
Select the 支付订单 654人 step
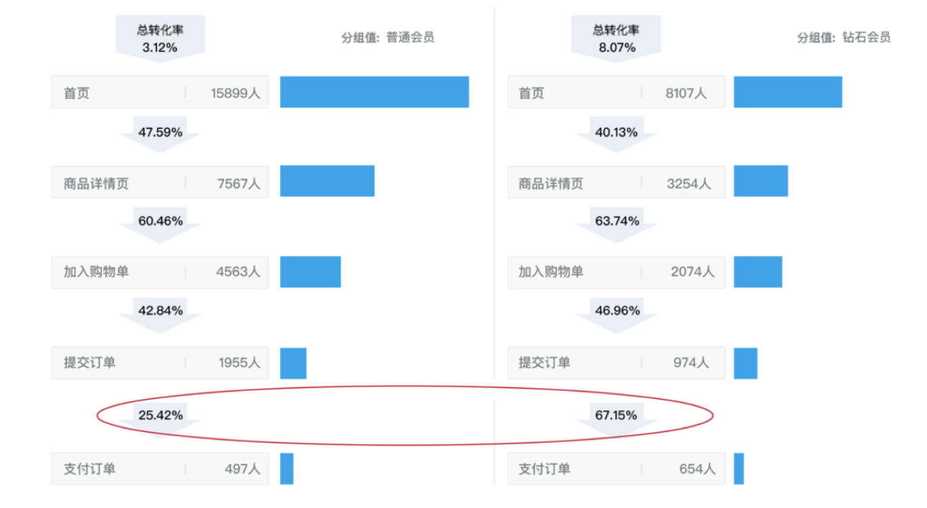616,469
